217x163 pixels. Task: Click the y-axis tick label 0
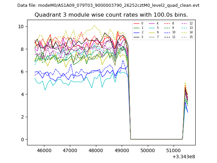click(x=22, y=140)
